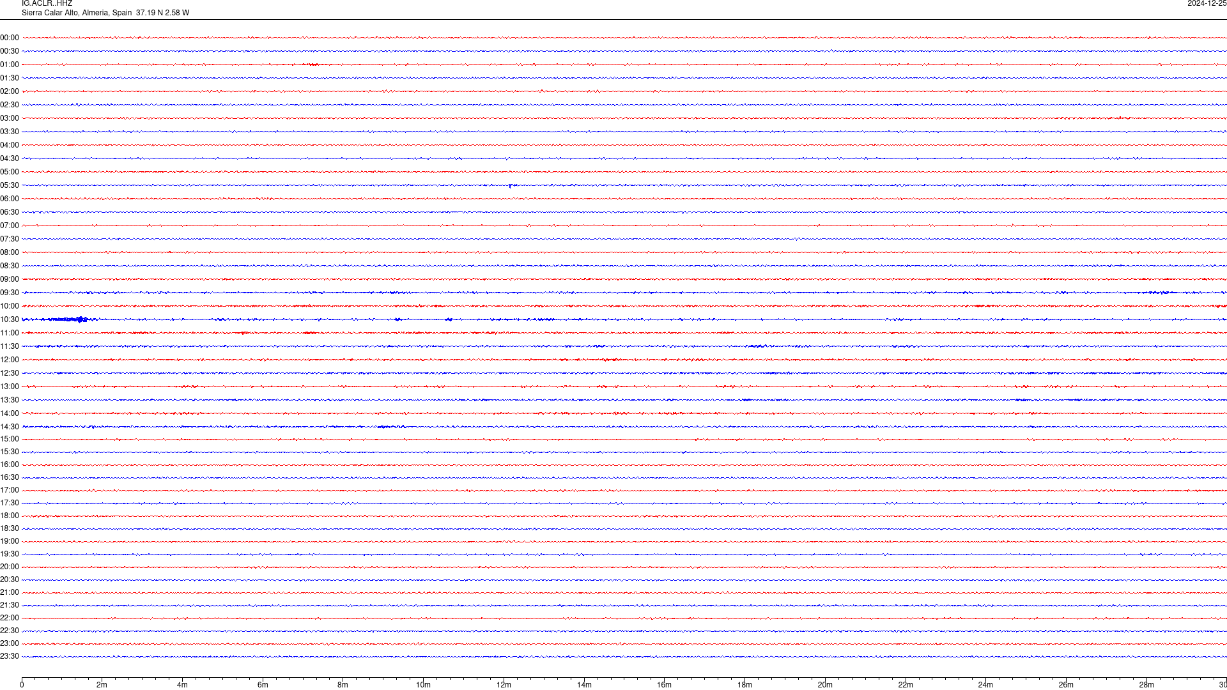The height and width of the screenshot is (690, 1227).
Task: Select the 04:30 trace time label
Action: [10, 158]
